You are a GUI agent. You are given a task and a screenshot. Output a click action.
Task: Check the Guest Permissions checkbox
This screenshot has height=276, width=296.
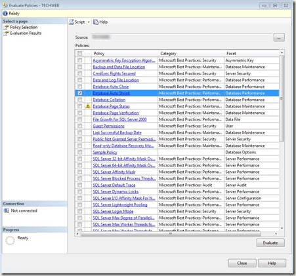(80, 126)
